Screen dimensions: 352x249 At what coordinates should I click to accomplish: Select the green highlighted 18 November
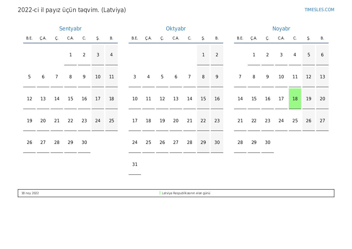click(295, 99)
